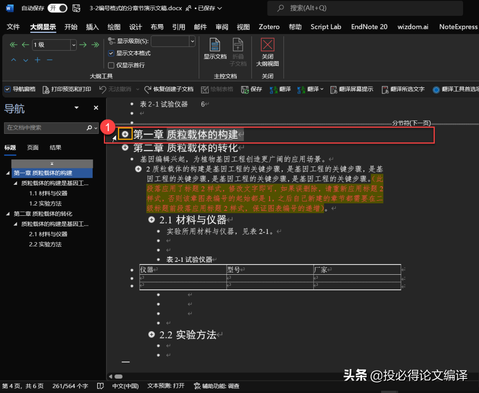This screenshot has height=393, width=479.
Task: Click the Demote to body text icon
Action: [x=95, y=45]
